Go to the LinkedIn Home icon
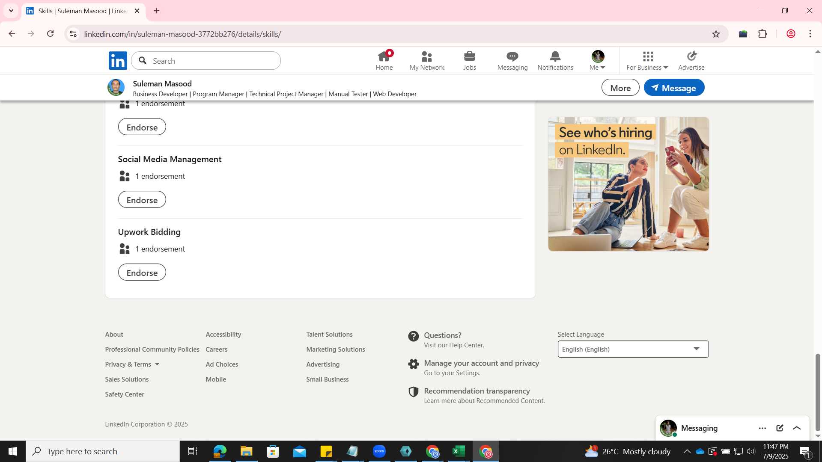This screenshot has height=462, width=822. [384, 56]
